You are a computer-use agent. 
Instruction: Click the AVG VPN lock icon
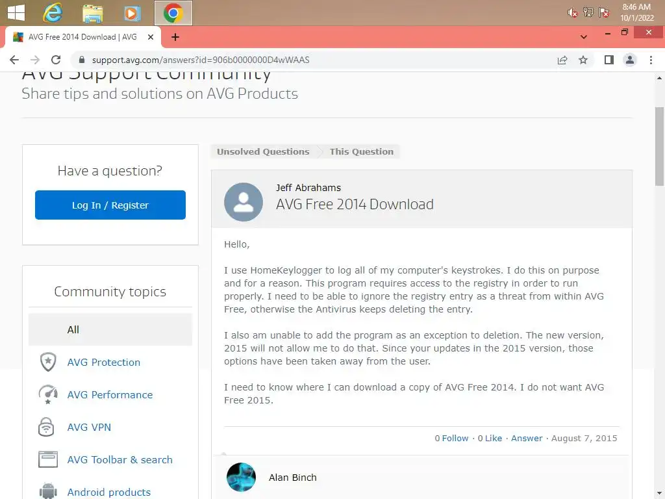pyautogui.click(x=46, y=427)
